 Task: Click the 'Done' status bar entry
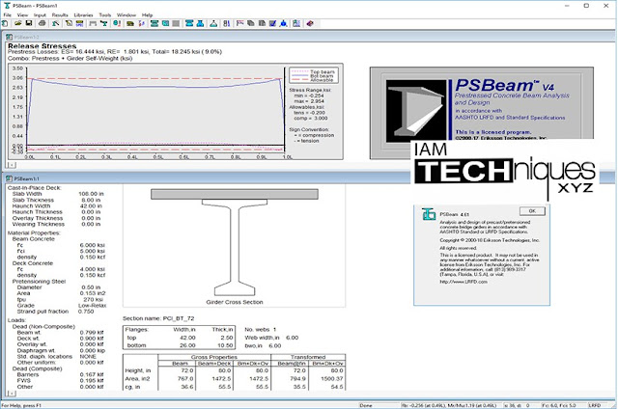(x=366, y=405)
